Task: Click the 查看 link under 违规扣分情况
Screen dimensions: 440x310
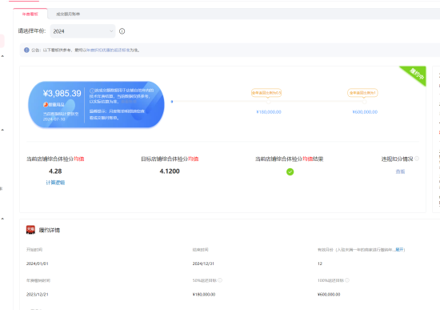Action: click(400, 171)
